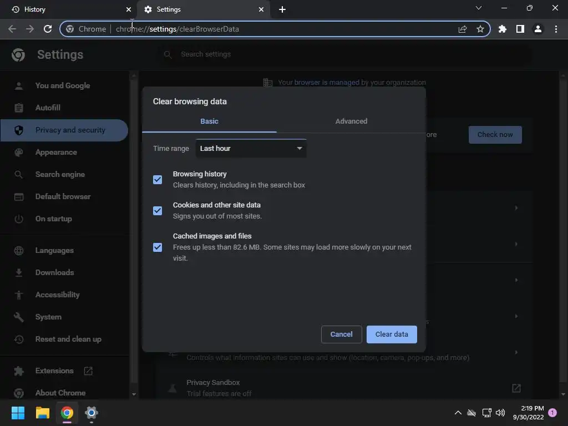The image size is (568, 426).
Task: Toggle the side panel icon
Action: click(x=520, y=29)
